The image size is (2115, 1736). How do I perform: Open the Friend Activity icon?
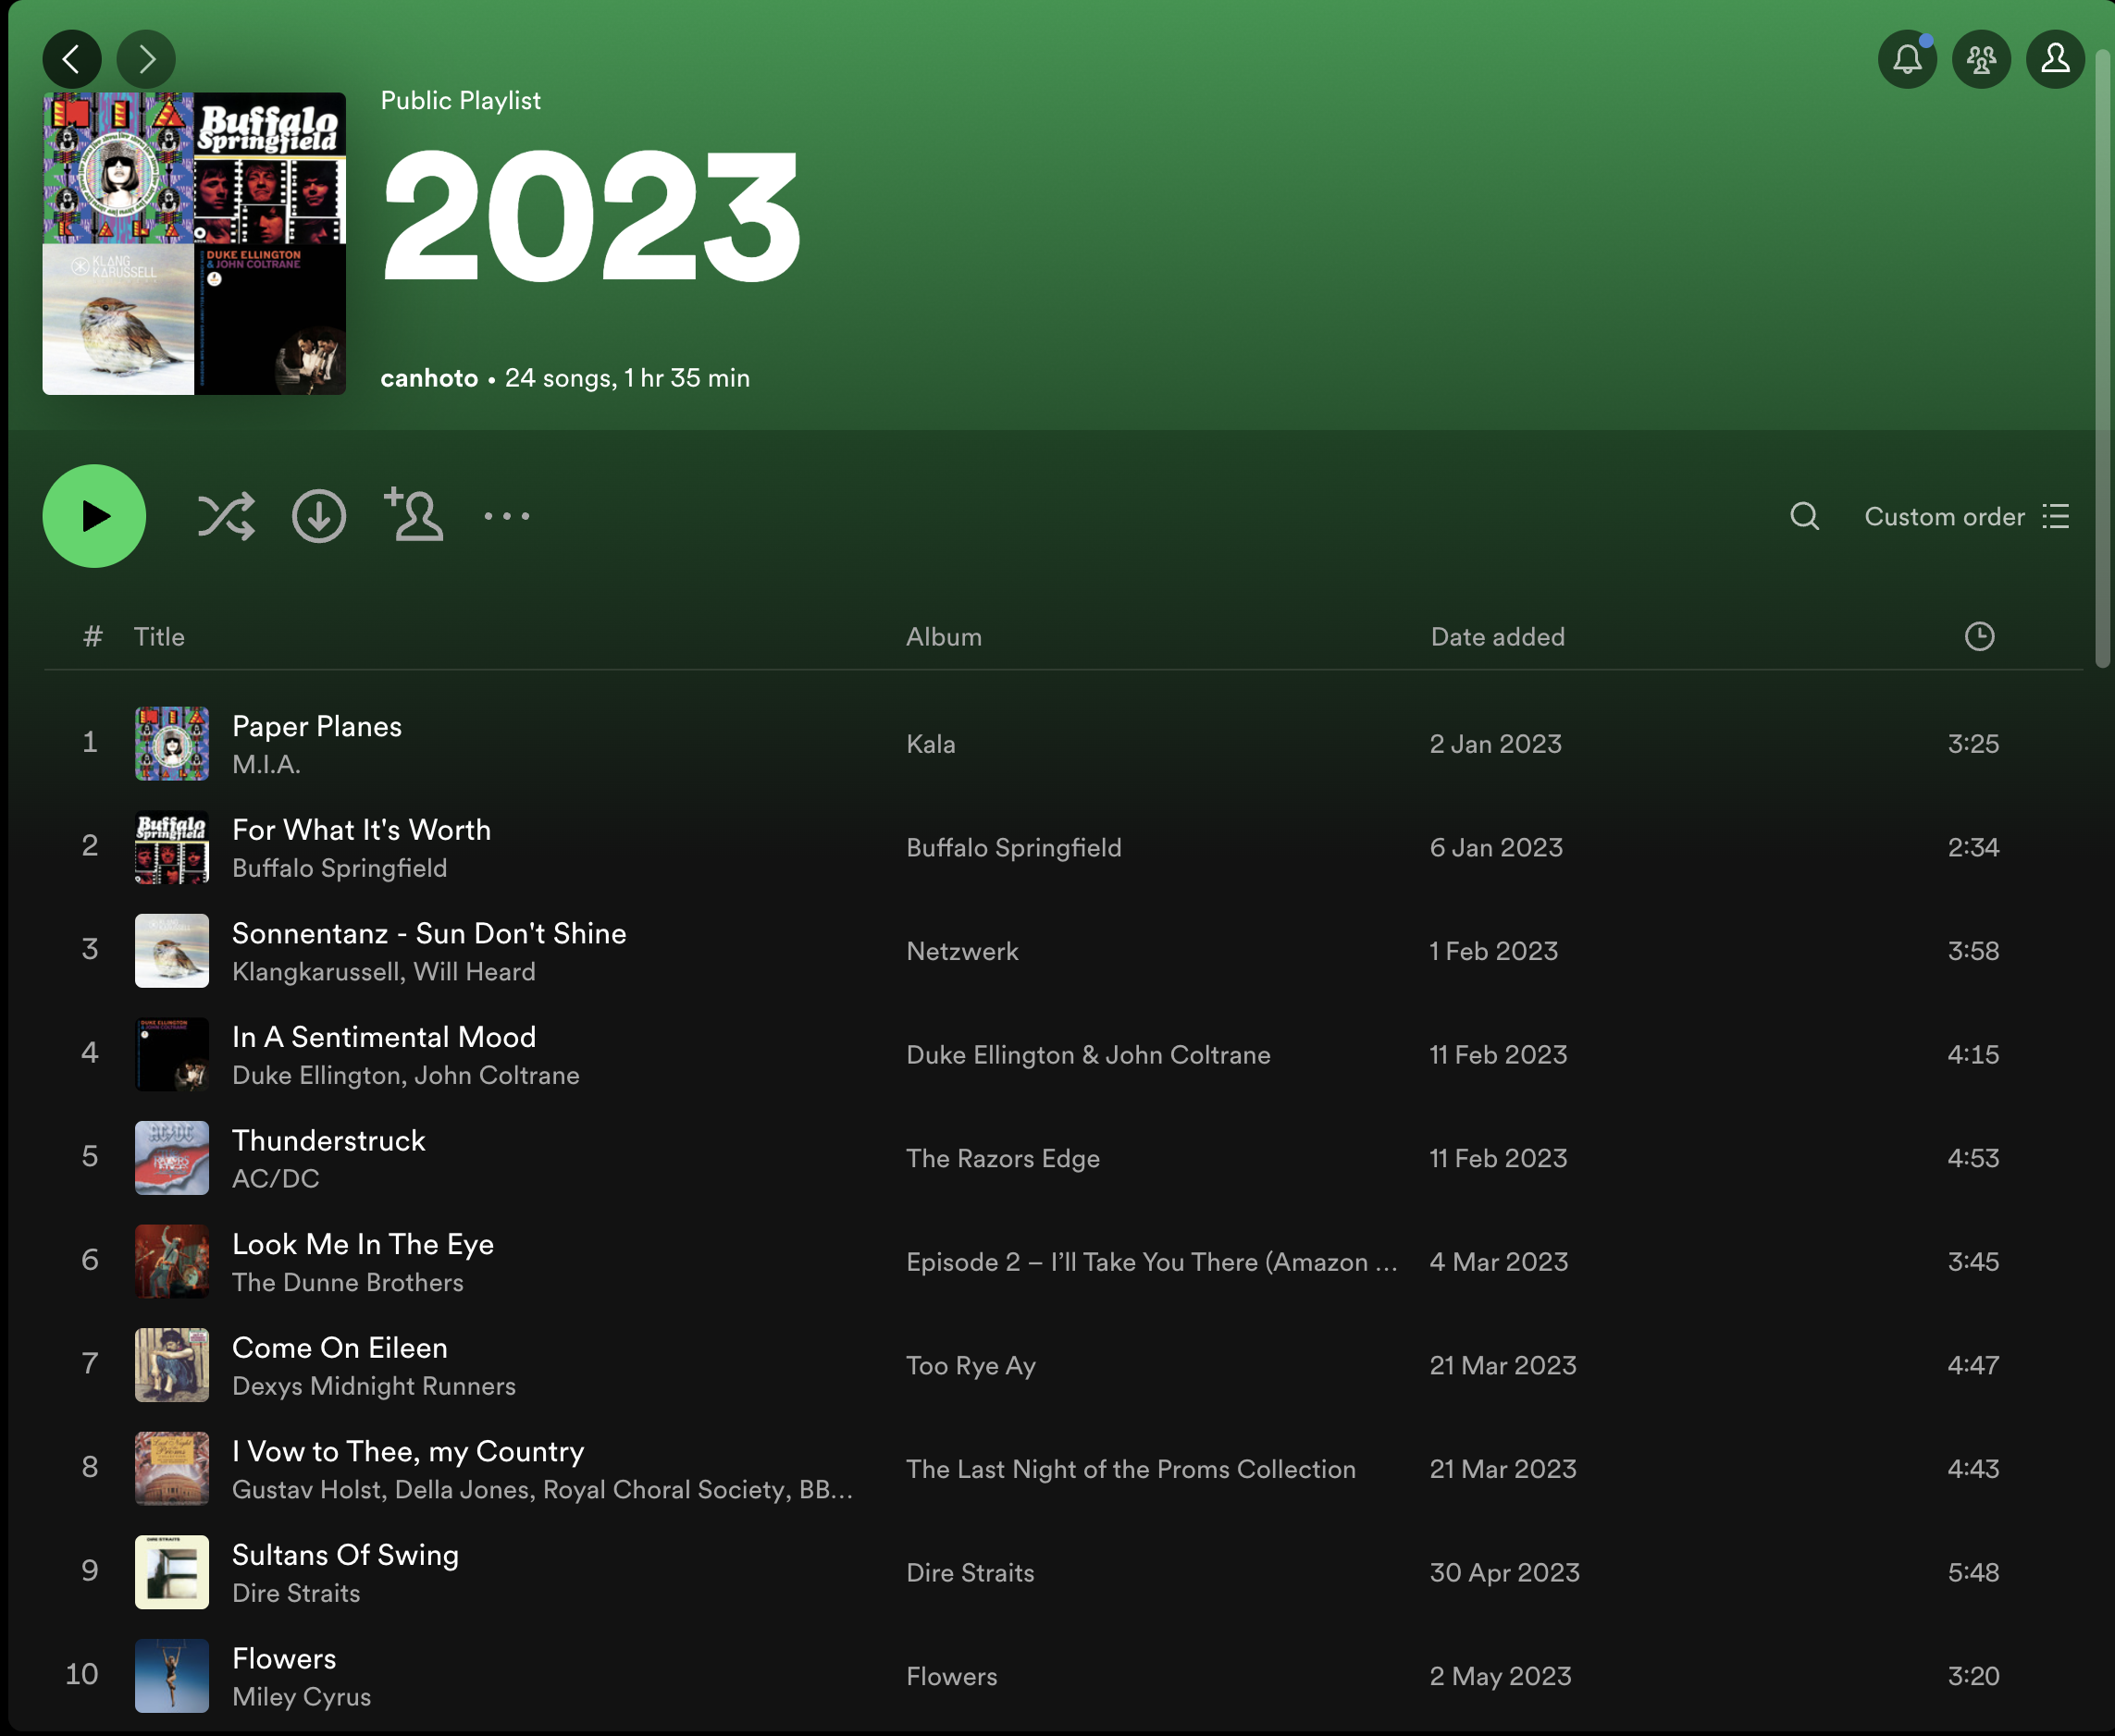tap(1981, 59)
